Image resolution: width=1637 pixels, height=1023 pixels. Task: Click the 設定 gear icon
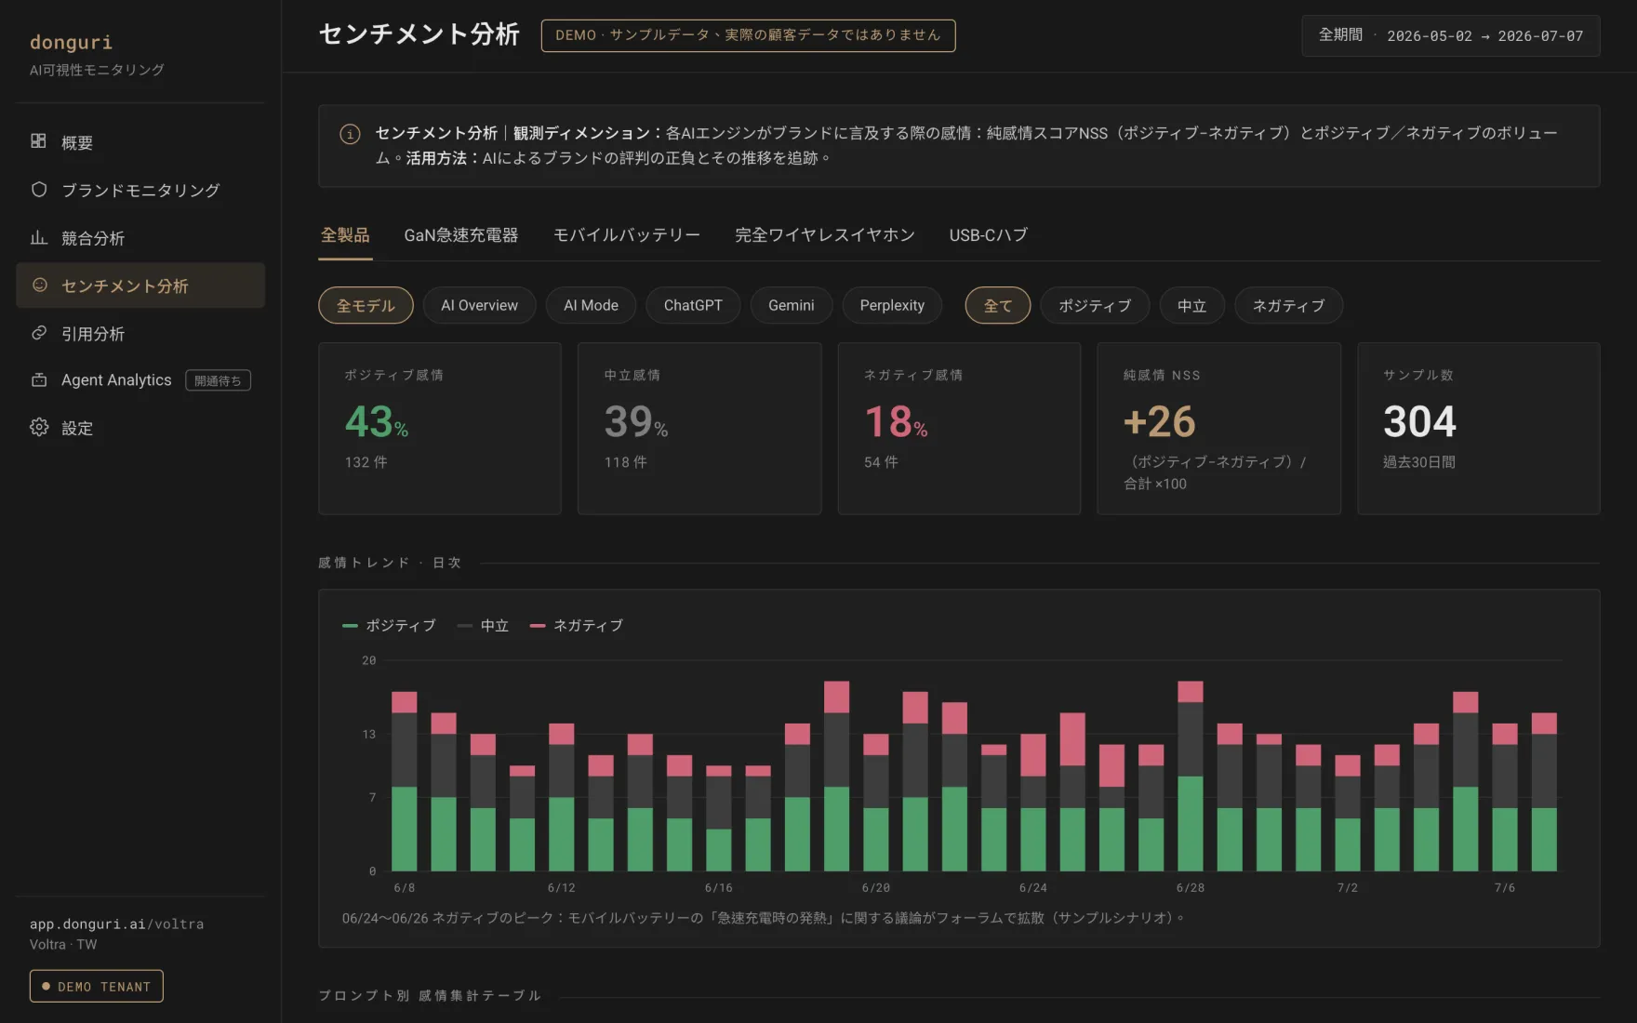[x=38, y=428]
